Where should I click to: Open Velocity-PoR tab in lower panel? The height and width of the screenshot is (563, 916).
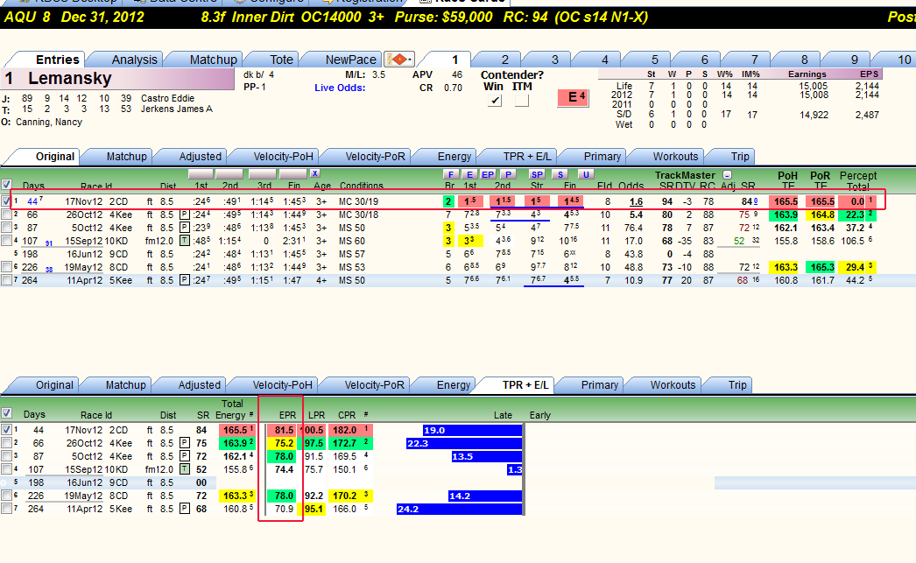coord(374,385)
